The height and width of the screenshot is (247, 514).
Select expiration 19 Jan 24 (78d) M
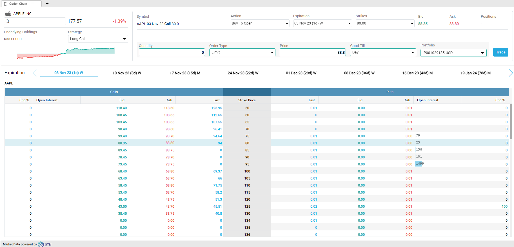pos(475,73)
